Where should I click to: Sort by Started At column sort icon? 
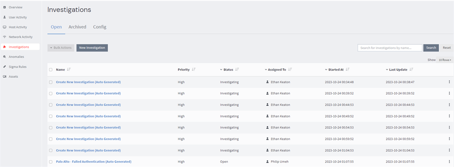click(347, 70)
